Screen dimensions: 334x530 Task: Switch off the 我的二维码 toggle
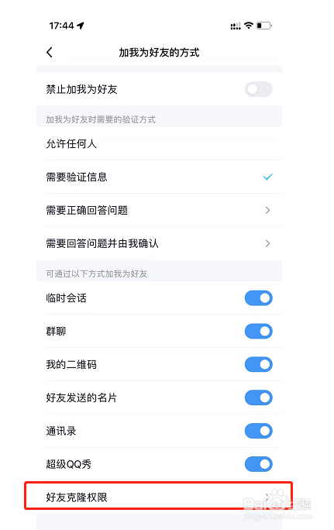259,364
